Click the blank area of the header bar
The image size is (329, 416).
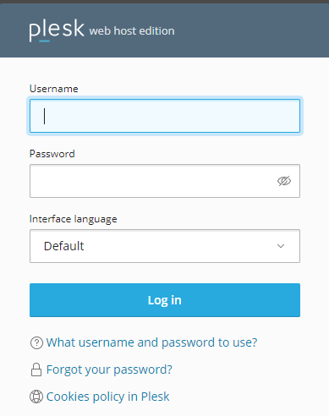click(251, 30)
